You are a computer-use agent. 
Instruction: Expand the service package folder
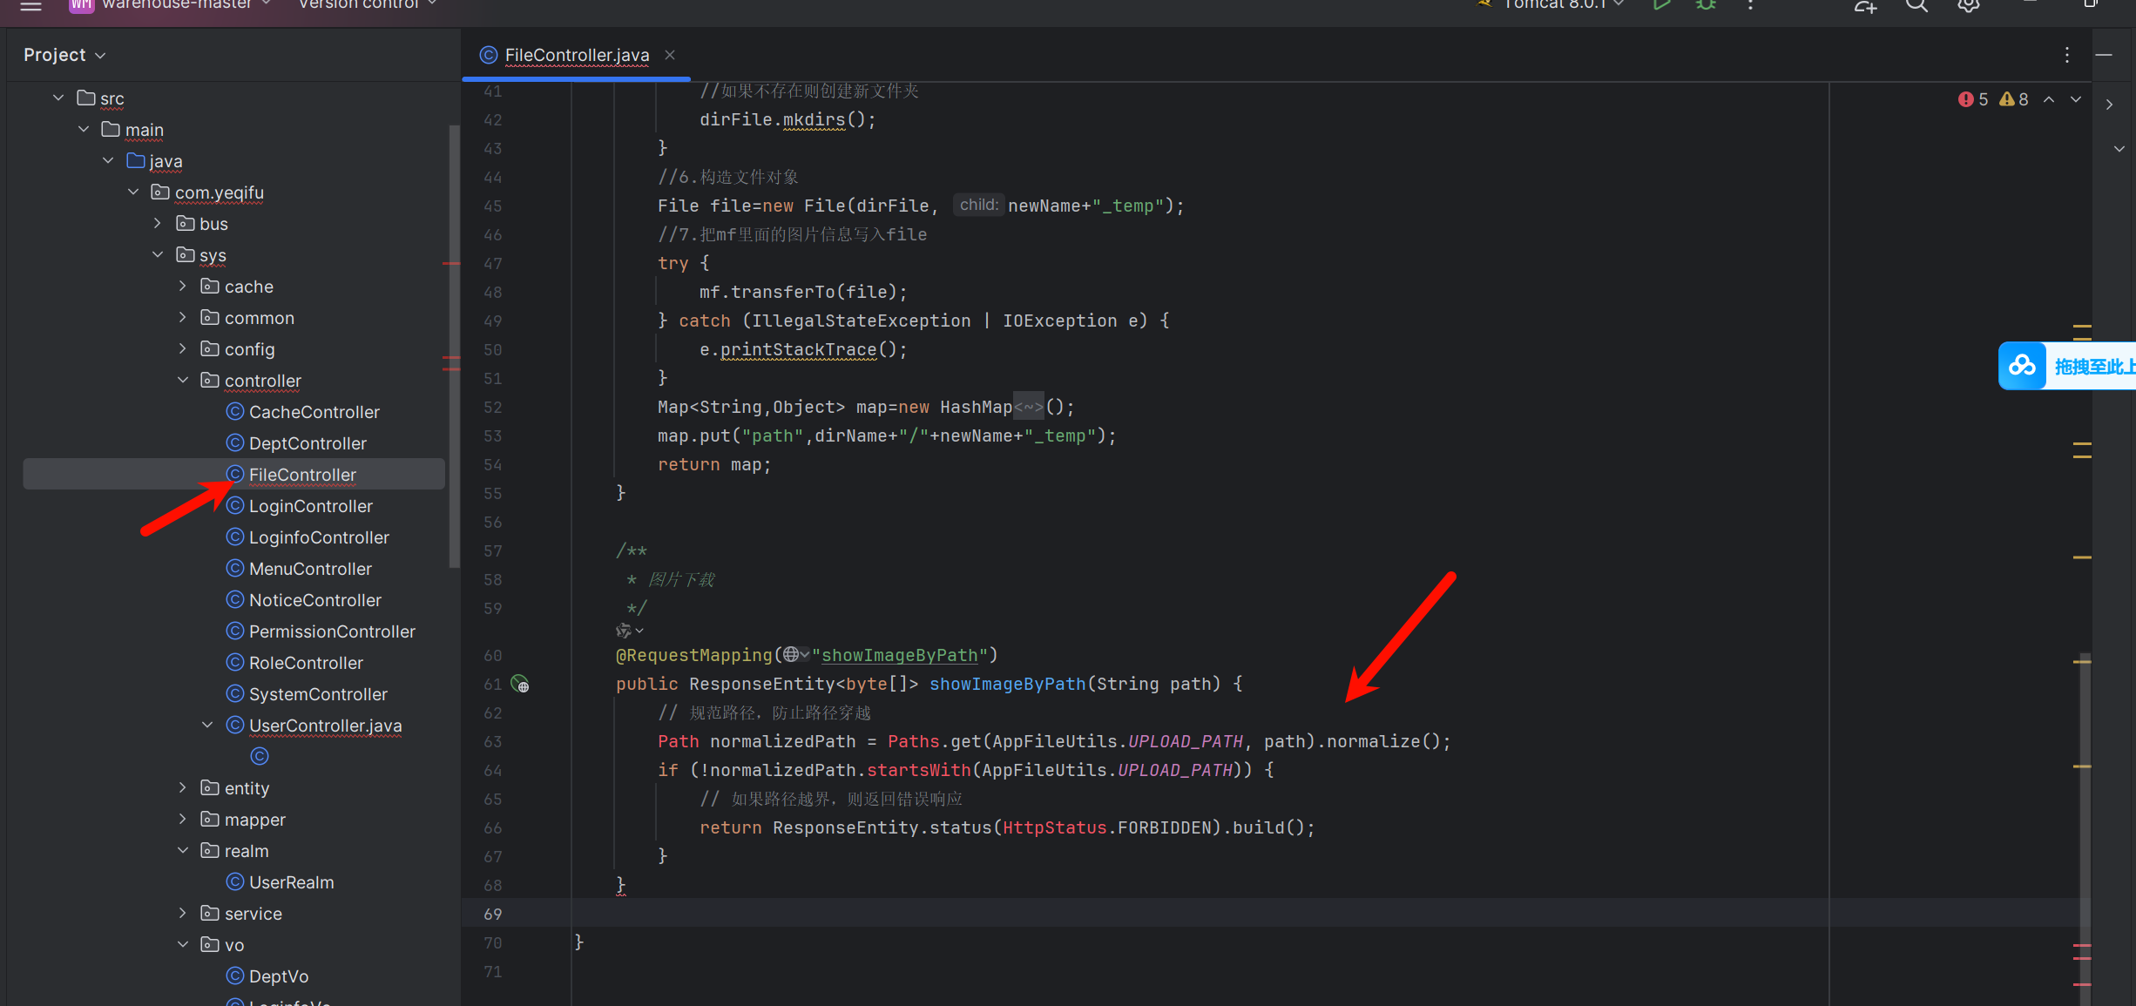tap(183, 914)
